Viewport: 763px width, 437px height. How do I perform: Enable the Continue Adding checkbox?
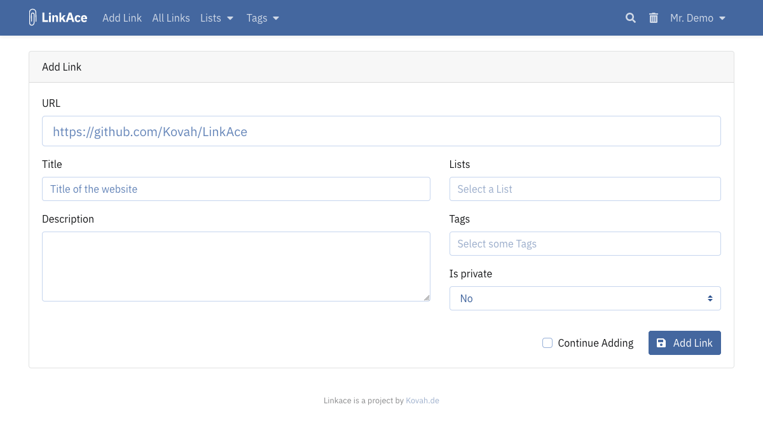tap(547, 343)
